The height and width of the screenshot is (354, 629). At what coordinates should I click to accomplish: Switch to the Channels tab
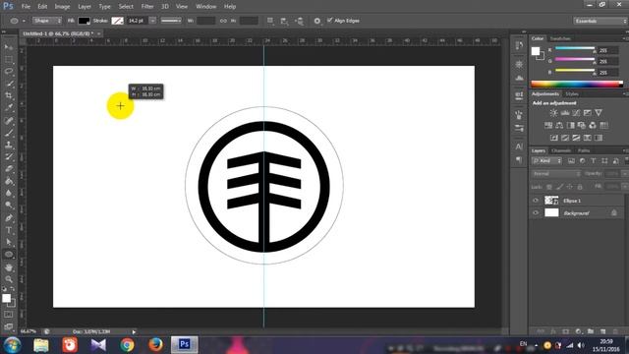561,150
